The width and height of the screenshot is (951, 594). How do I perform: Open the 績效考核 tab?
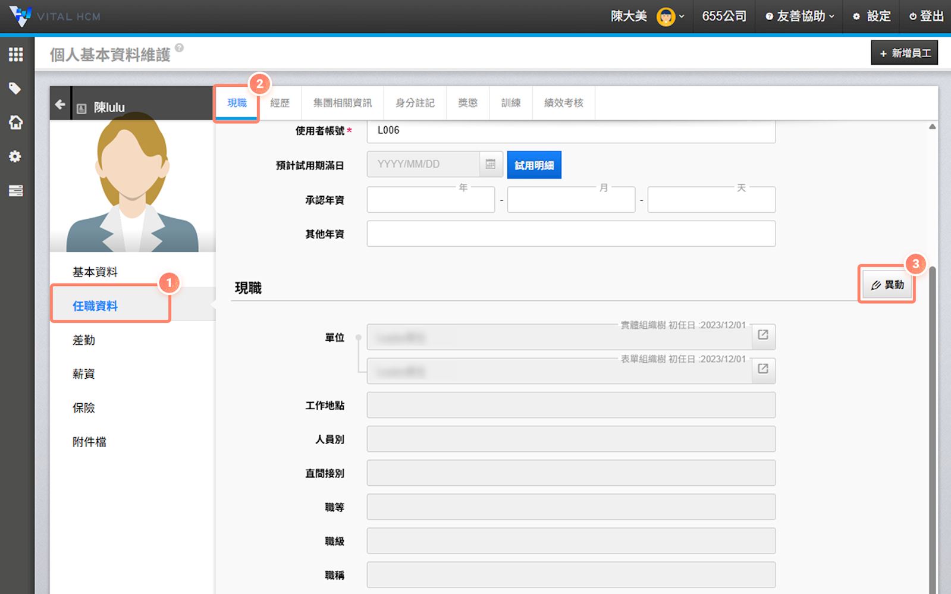point(563,103)
